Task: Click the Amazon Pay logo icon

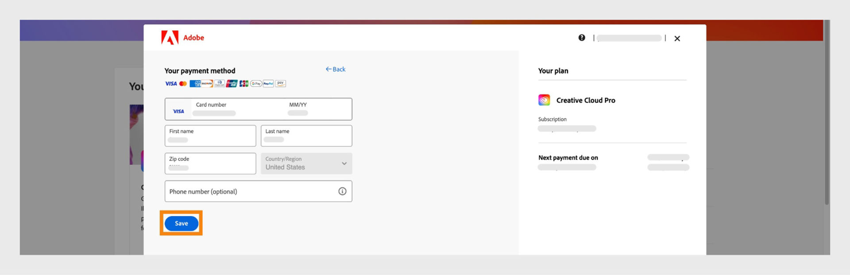Action: [281, 83]
